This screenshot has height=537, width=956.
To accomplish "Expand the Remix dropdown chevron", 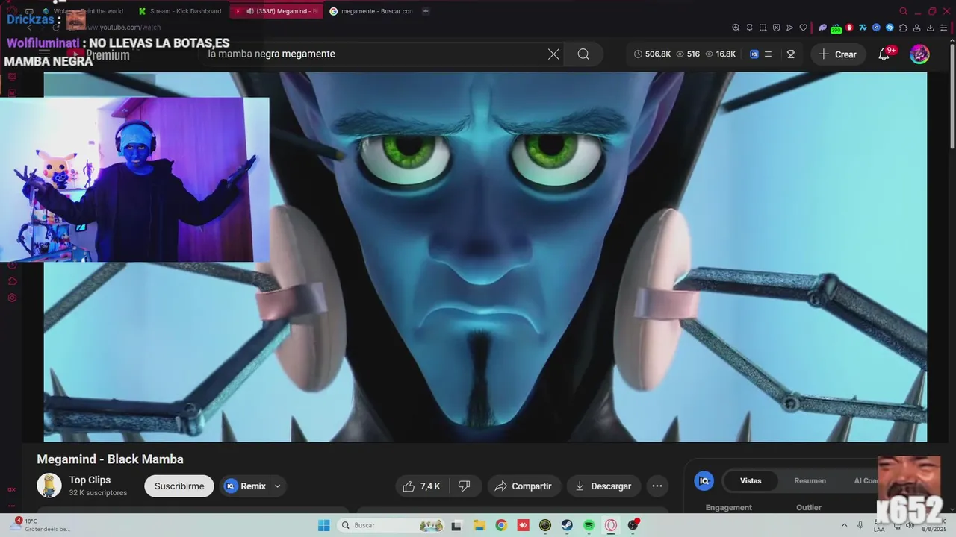I will (x=278, y=486).
